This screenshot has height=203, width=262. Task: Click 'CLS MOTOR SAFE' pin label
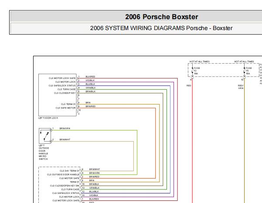69,178
